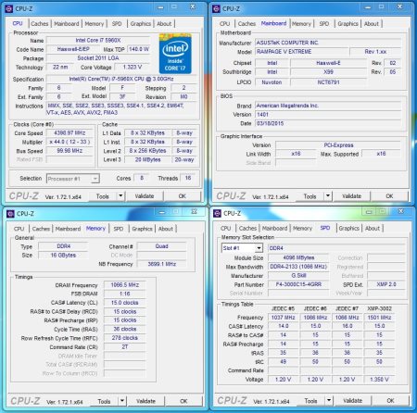Close the Memory CPU-Z window
417x413 pixels.
coord(194,211)
